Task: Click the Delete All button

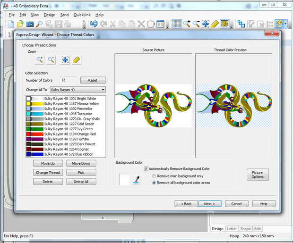Action: click(81, 182)
